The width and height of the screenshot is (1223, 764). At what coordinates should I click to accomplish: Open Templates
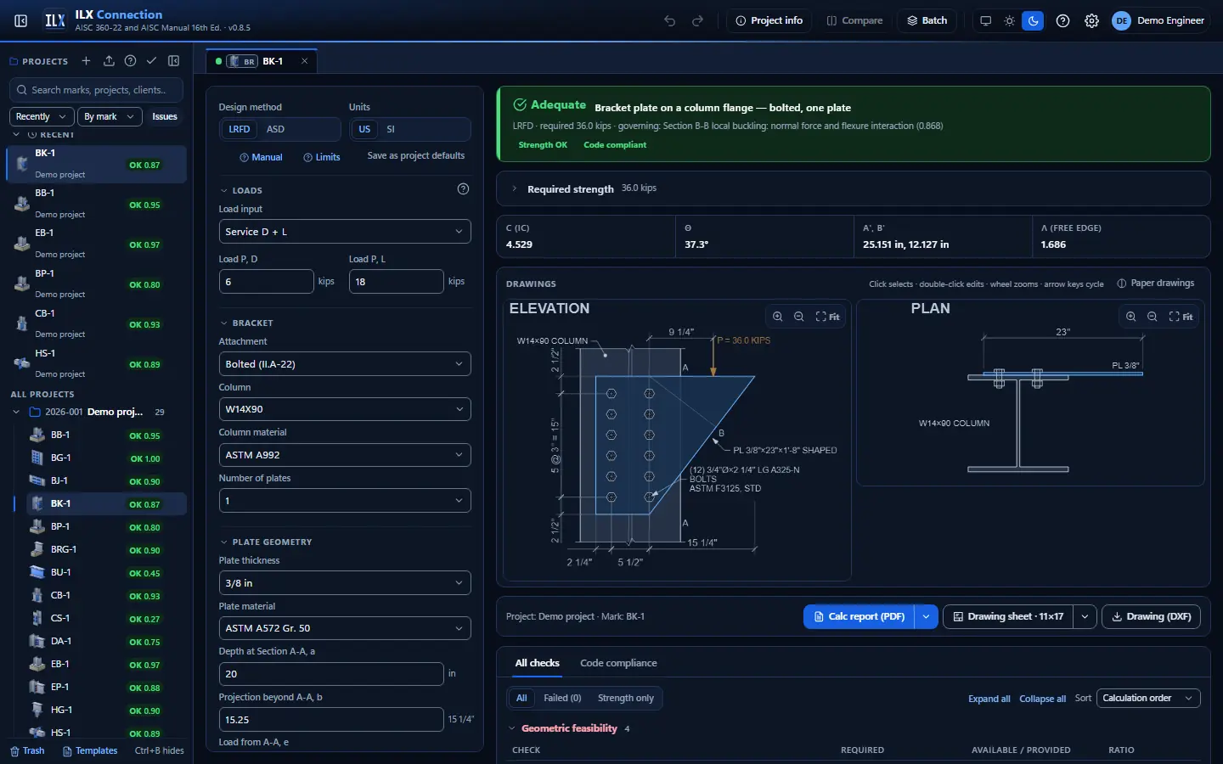coord(90,750)
